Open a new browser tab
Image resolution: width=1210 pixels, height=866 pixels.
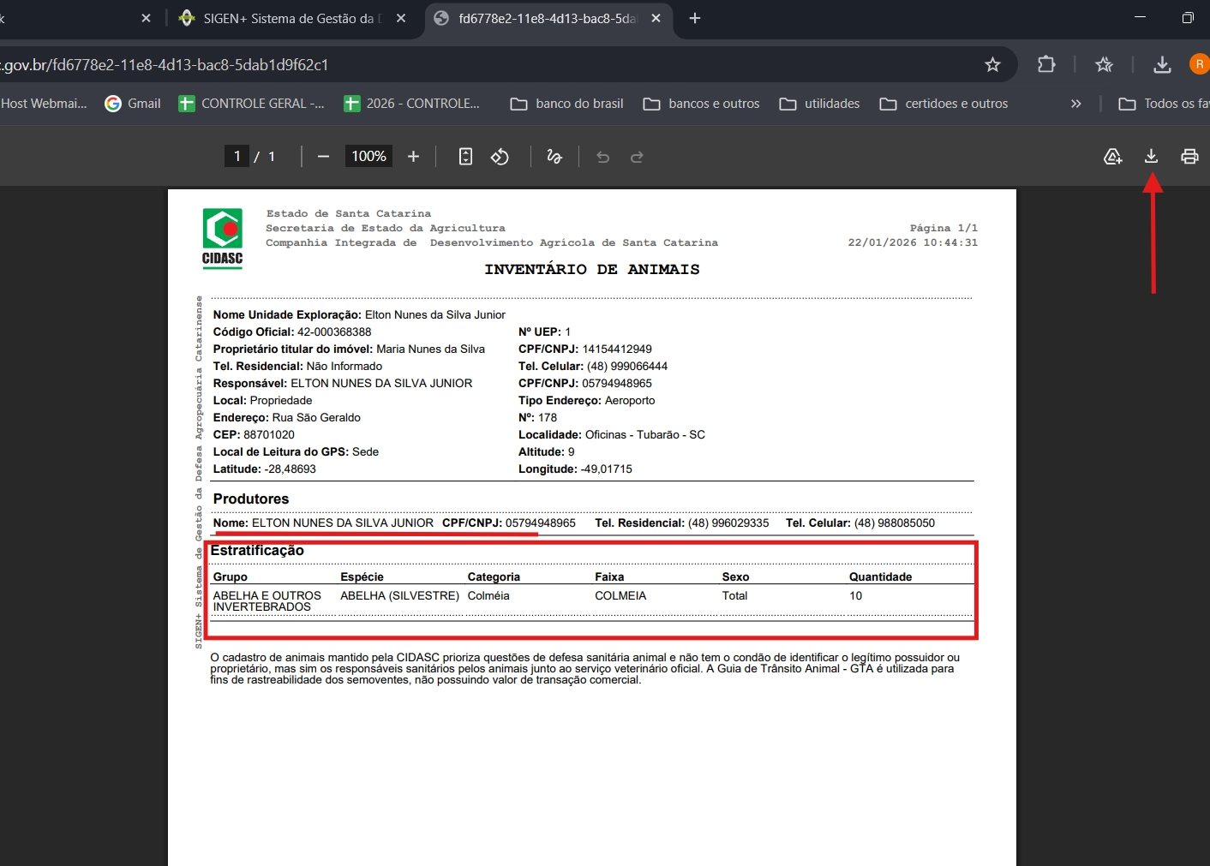(695, 18)
